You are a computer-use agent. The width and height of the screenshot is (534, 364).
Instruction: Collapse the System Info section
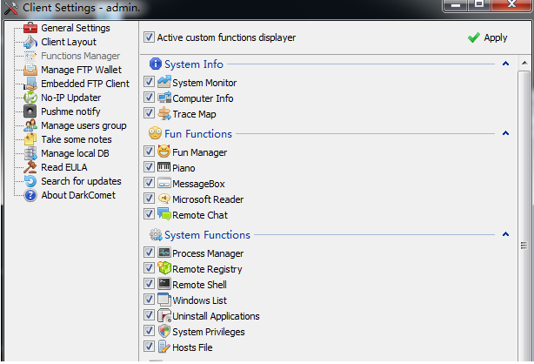[505, 64]
